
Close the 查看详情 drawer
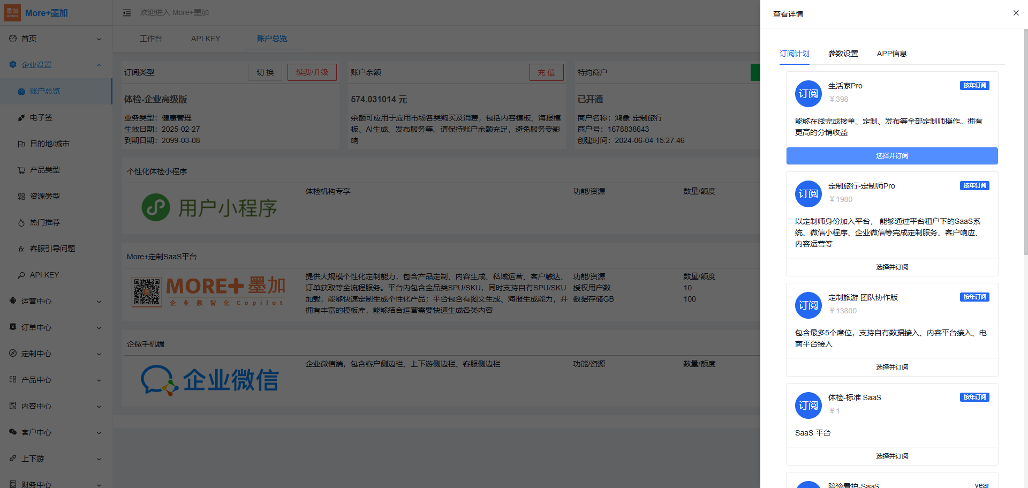pos(1016,13)
